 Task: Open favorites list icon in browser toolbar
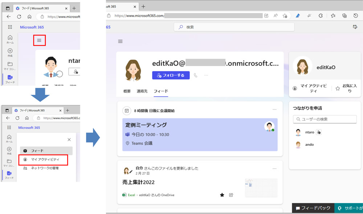pyautogui.click(x=333, y=16)
